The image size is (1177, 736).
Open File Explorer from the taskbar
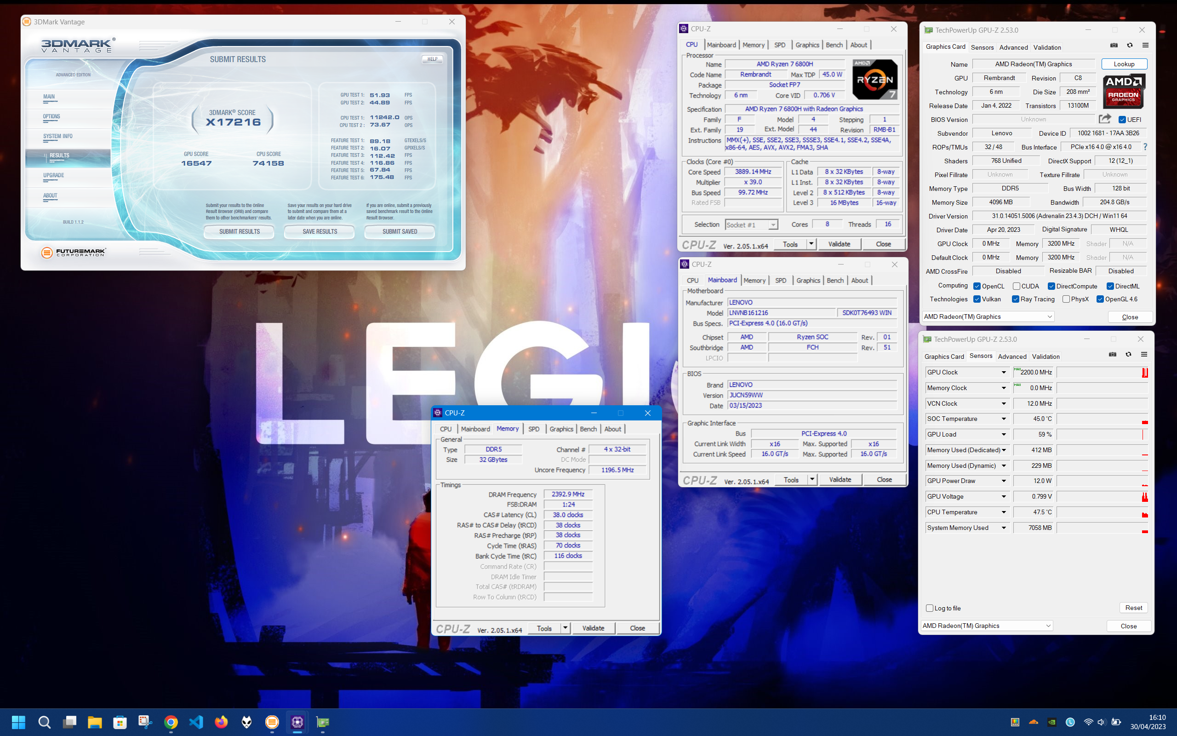click(95, 722)
